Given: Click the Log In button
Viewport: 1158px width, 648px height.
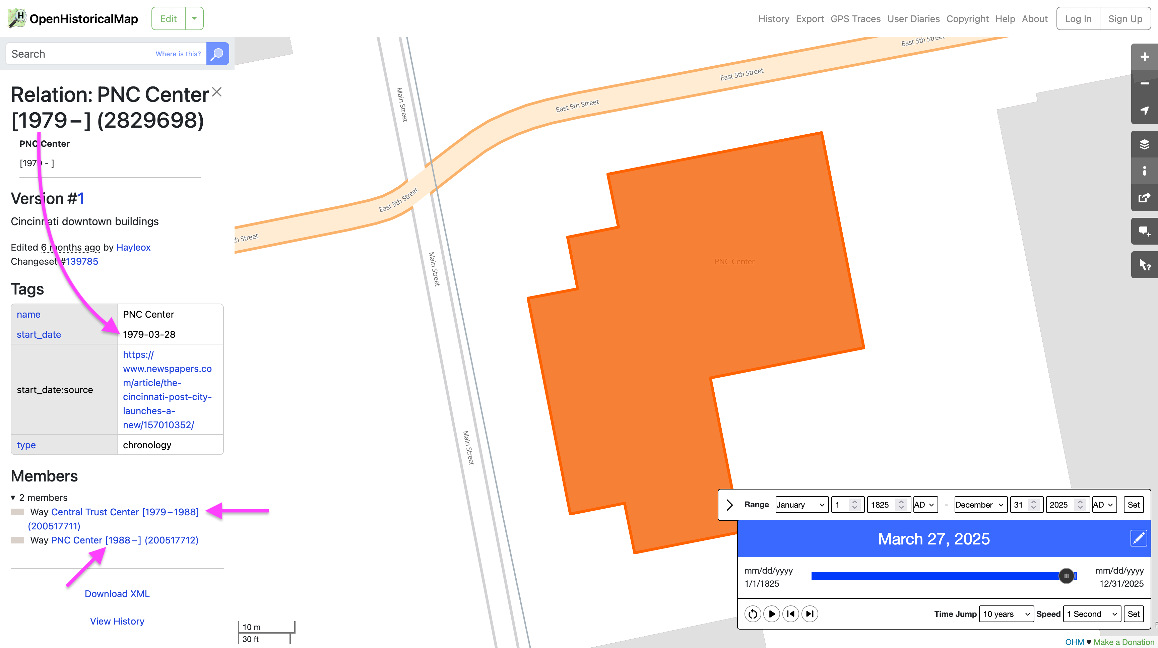Looking at the screenshot, I should coord(1078,18).
